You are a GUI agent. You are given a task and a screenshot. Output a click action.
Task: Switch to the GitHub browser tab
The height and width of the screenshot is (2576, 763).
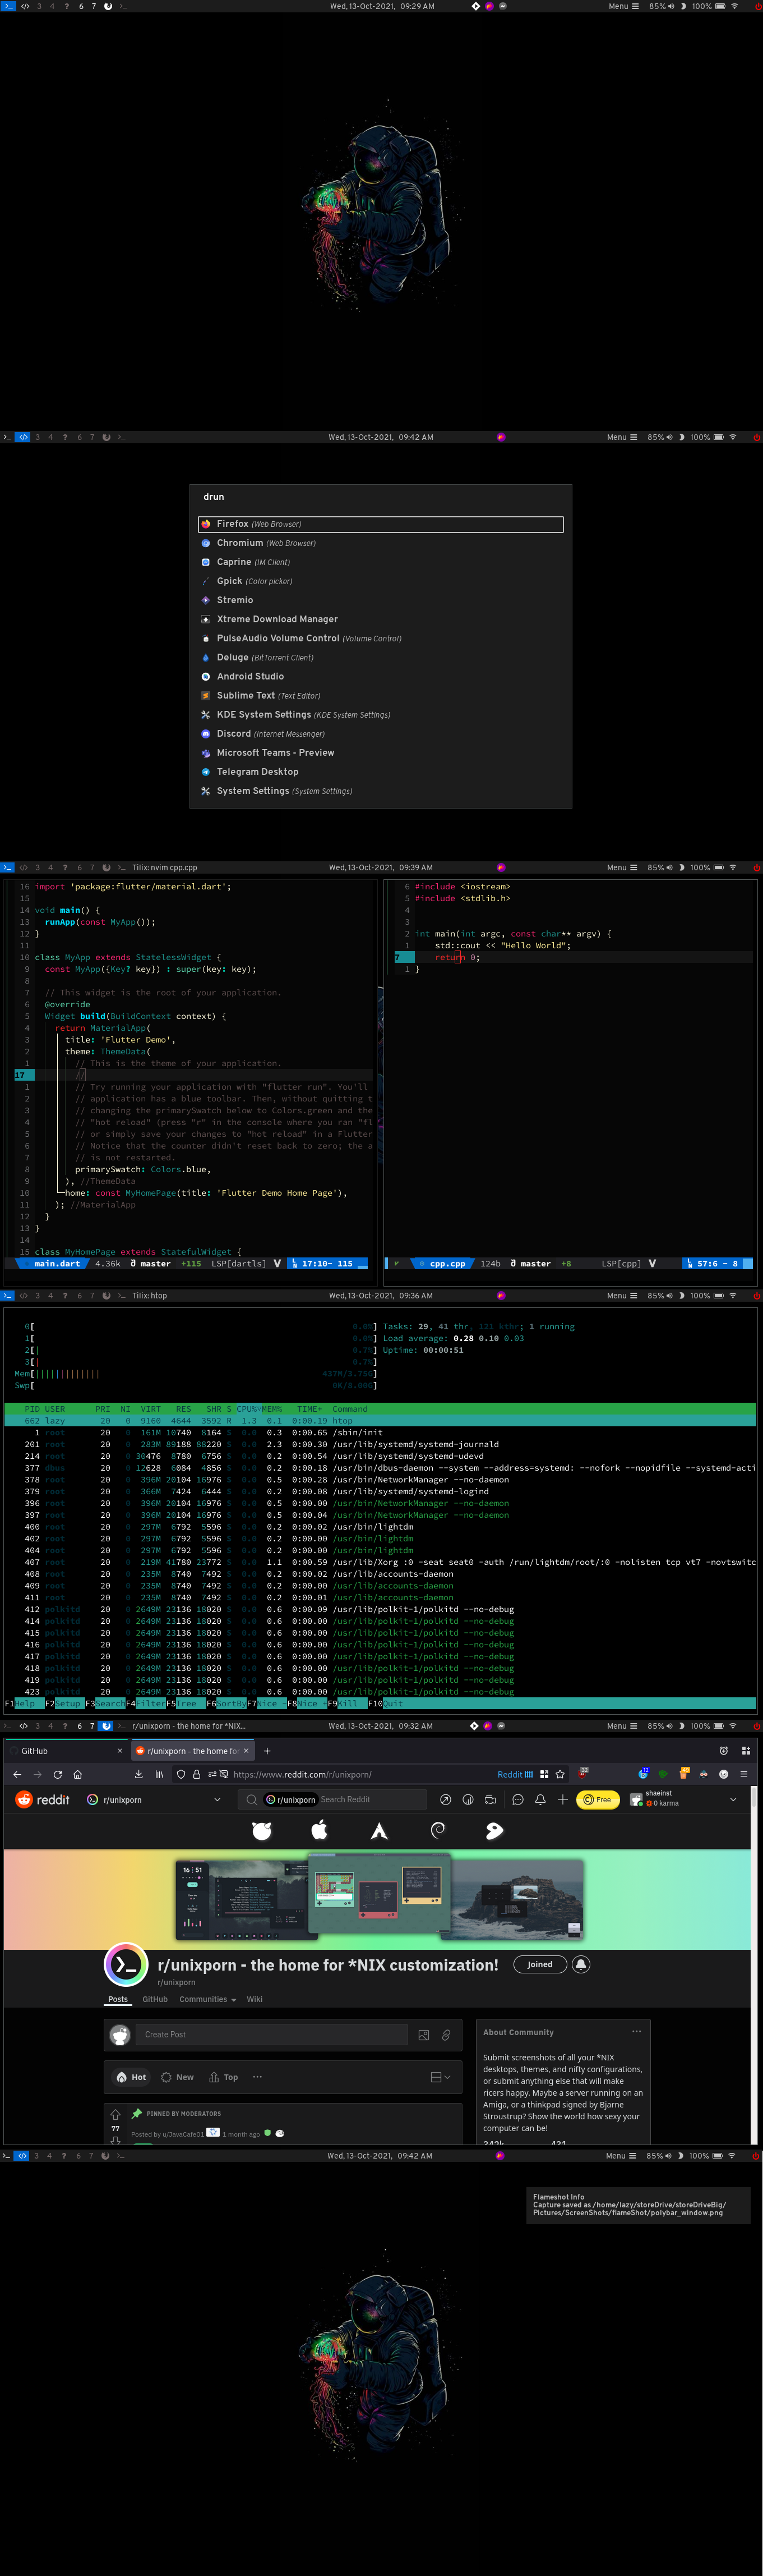tap(66, 1751)
